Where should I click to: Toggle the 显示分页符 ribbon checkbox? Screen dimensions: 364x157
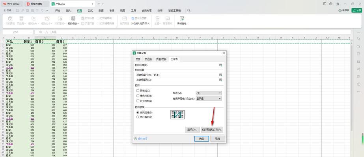pos(133,18)
